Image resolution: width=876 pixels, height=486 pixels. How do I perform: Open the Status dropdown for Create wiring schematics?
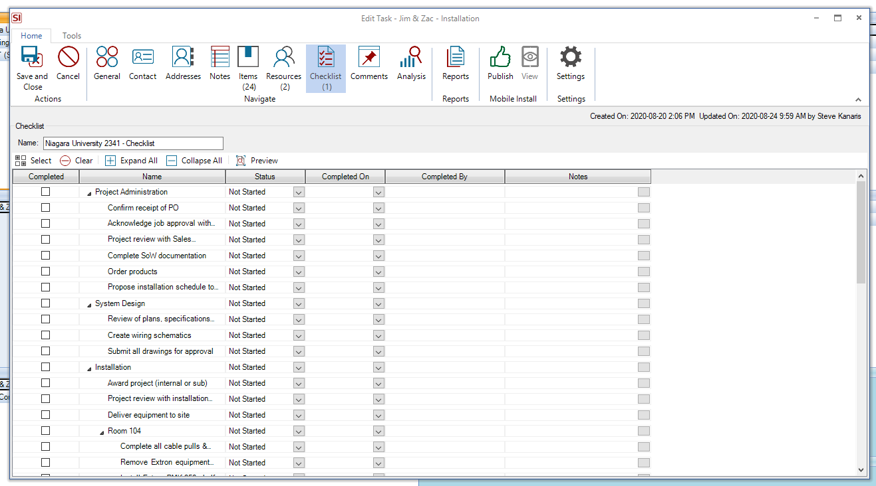coord(297,335)
